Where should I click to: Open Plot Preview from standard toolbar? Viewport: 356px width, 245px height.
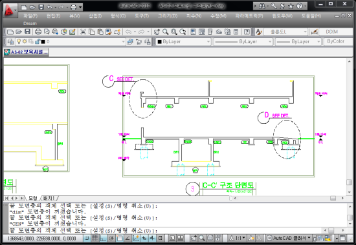coord(47,32)
